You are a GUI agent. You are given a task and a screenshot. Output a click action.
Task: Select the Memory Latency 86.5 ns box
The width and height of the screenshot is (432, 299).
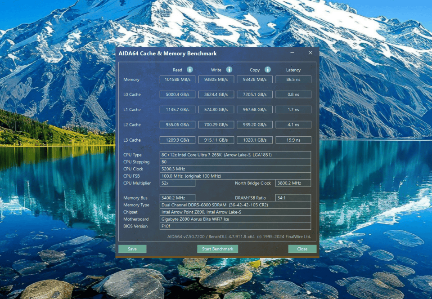(x=293, y=80)
